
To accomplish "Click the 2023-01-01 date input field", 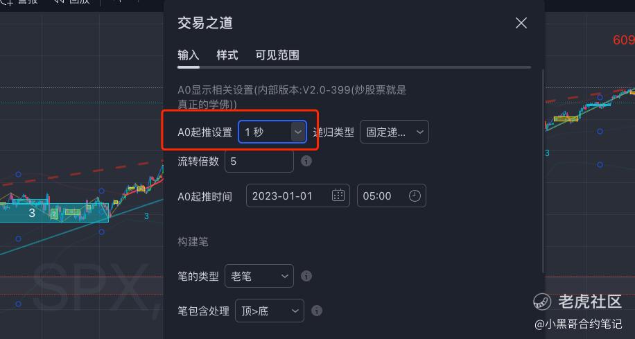I will click(297, 196).
